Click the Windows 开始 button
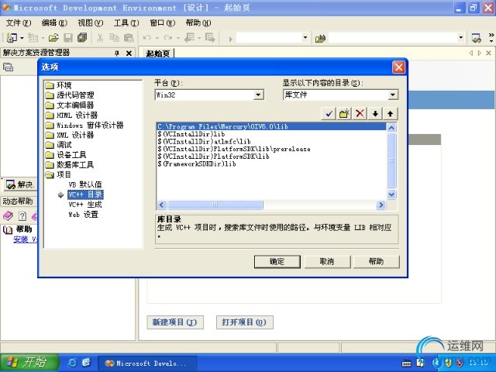 29,363
